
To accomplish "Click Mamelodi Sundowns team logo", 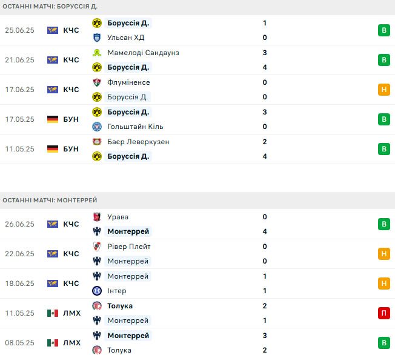I will click(97, 53).
